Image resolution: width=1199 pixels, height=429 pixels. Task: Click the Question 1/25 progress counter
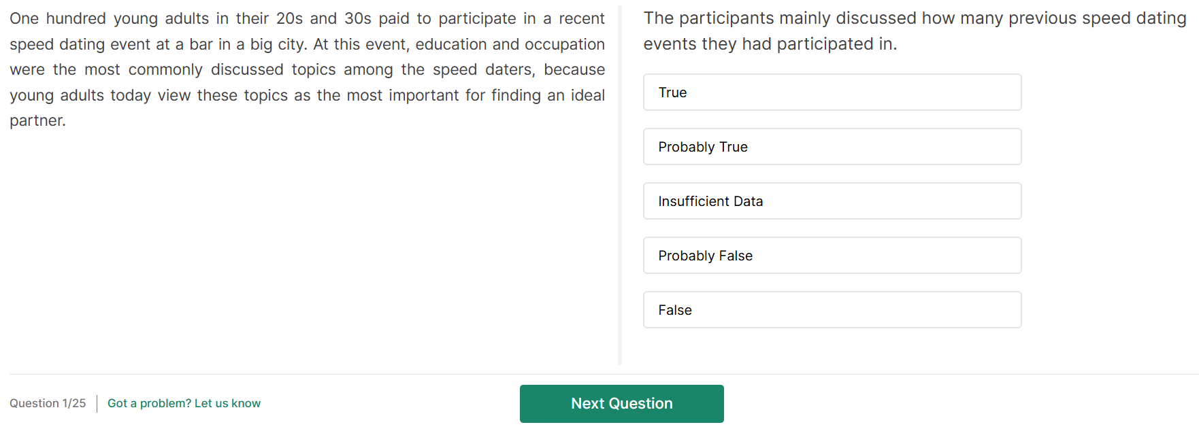pyautogui.click(x=48, y=404)
